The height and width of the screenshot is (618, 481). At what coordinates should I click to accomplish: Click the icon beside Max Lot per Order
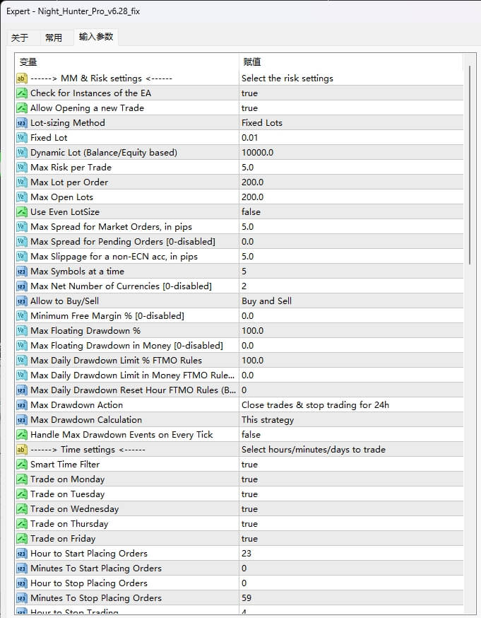point(22,182)
